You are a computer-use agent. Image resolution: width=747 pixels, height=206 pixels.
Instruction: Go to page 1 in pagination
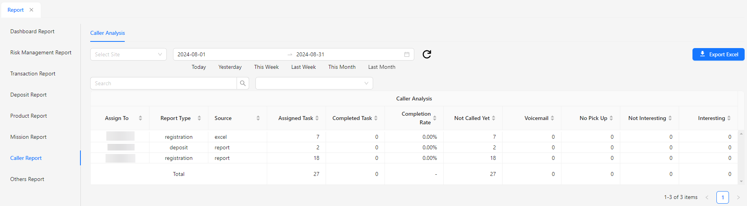(722, 197)
